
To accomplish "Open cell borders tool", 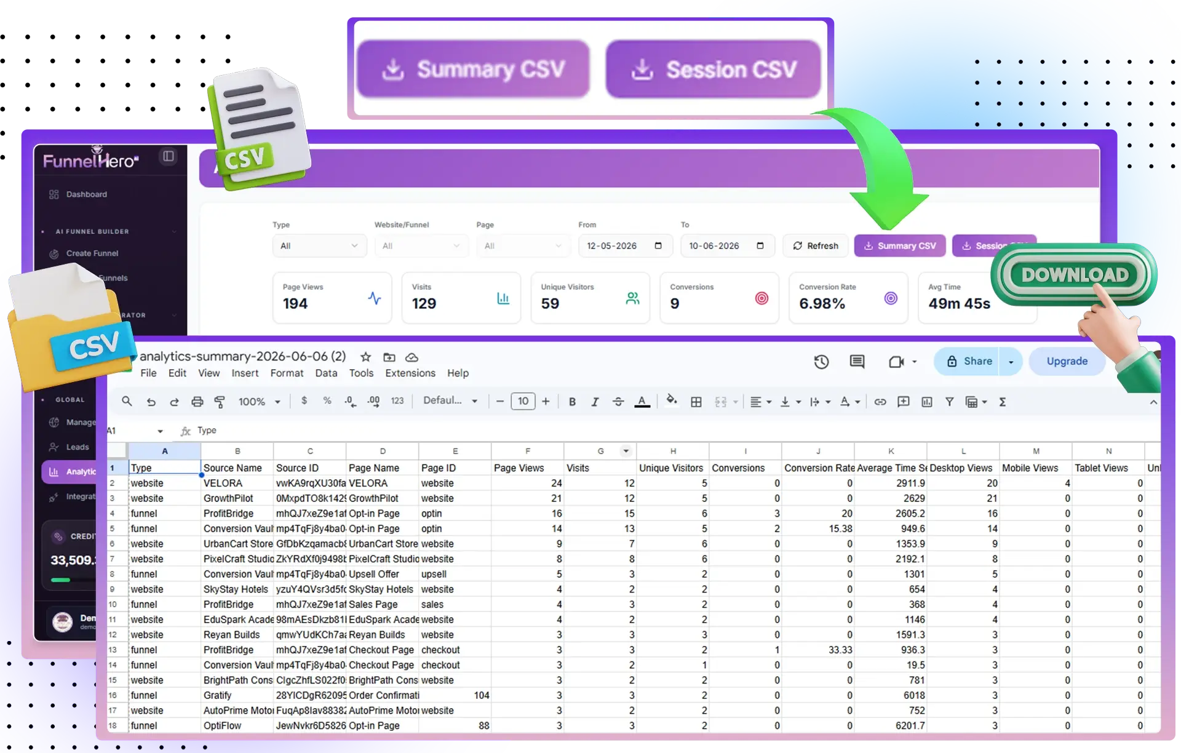I will pos(696,402).
